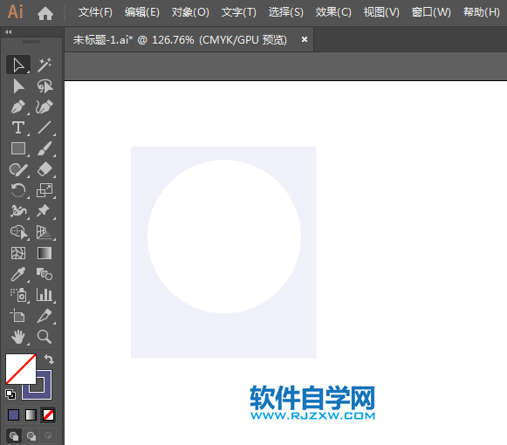Select the Perspective Grid tool
The height and width of the screenshot is (445, 507).
45,232
